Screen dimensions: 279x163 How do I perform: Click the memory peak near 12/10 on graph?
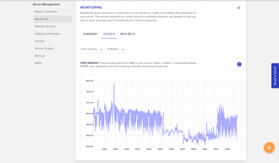[114, 82]
